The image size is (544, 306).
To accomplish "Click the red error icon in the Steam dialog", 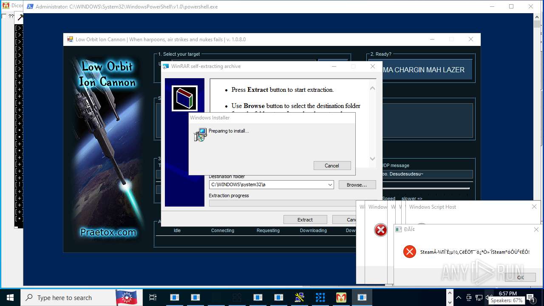I will 410,252.
